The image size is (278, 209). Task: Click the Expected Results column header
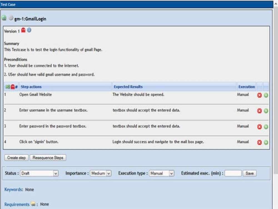tap(174, 87)
